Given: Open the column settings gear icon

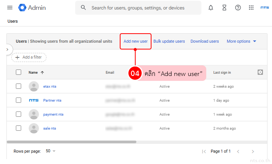Looking at the screenshot, I should 260,72.
